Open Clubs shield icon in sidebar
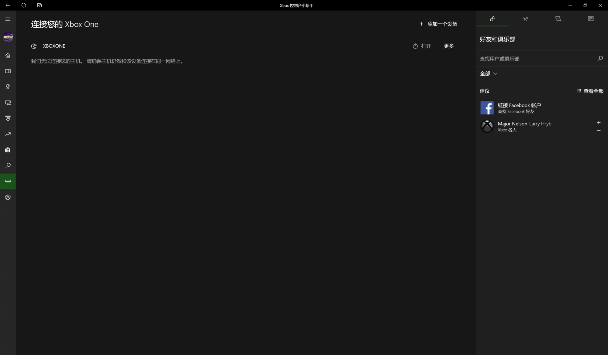The width and height of the screenshot is (608, 355). (8, 118)
